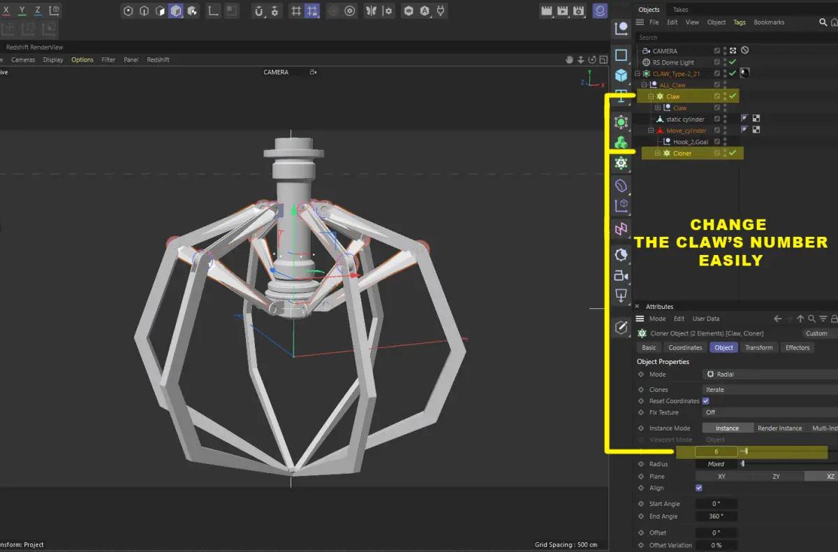The height and width of the screenshot is (552, 838).
Task: Select the Text spline tool in side palette
Action: (x=621, y=96)
